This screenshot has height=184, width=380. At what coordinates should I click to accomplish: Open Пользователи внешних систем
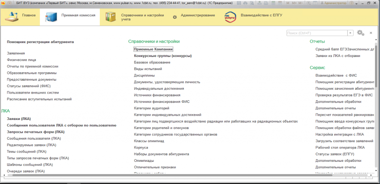[x=33, y=93]
